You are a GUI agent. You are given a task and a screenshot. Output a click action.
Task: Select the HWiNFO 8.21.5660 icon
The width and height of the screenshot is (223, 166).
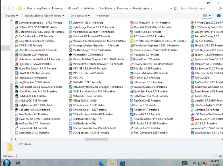pyautogui.click(x=16, y=73)
